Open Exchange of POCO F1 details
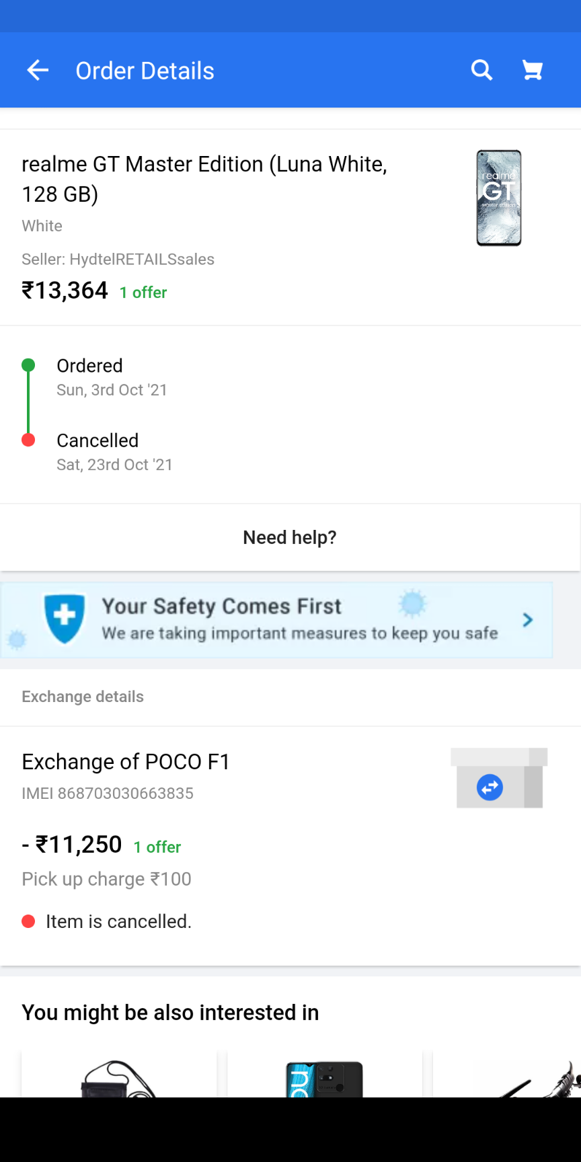Image resolution: width=581 pixels, height=1162 pixels. point(126,762)
